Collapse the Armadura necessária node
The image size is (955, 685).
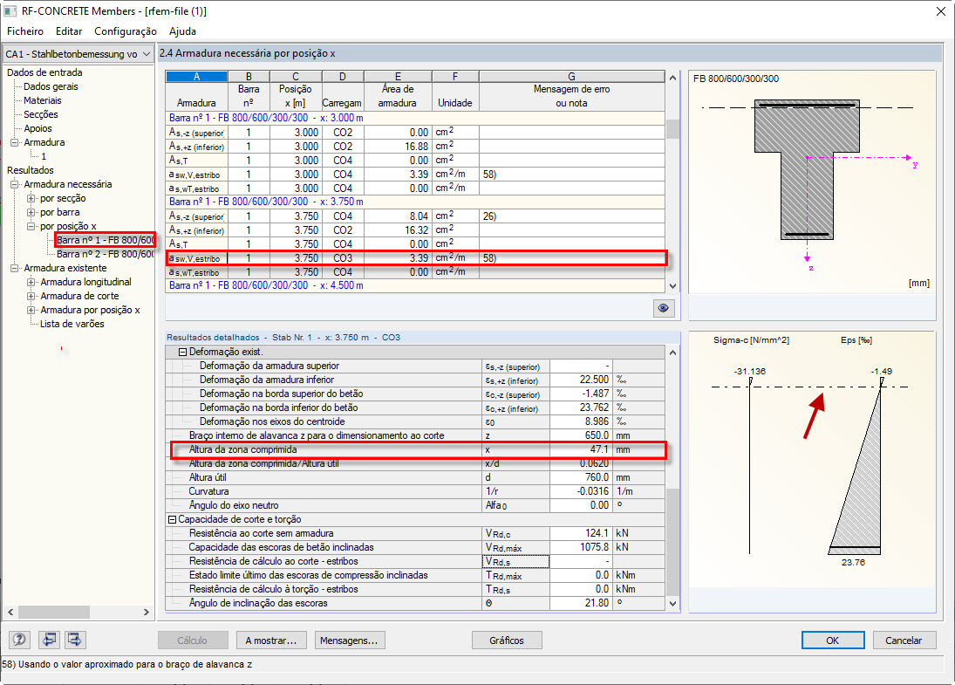(15, 185)
